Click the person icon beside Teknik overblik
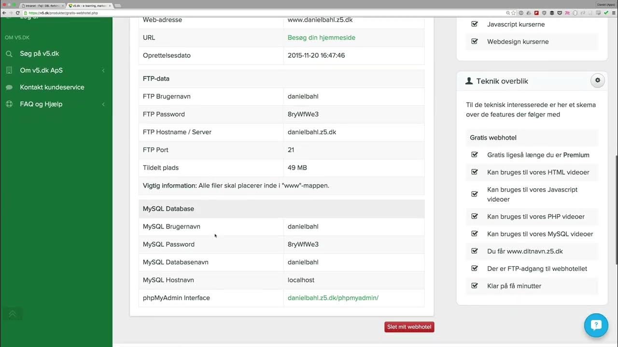The image size is (618, 347). 468,81
